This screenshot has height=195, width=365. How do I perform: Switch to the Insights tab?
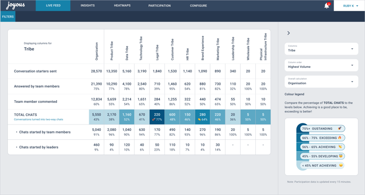point(88,6)
